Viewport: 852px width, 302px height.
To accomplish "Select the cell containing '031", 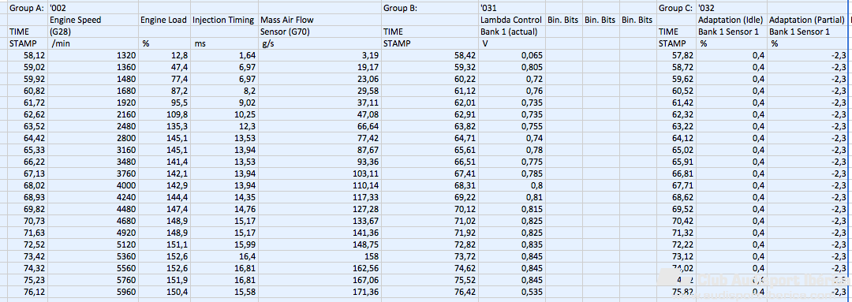I will 512,8.
